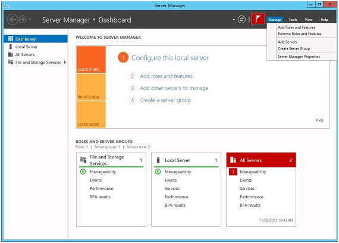Screen dimensions: 339x243
Task: Open BPA results in File and Storage tile
Action: point(100,197)
